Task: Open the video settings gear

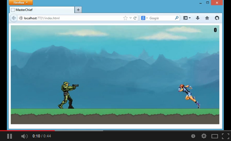Action: pos(204,136)
